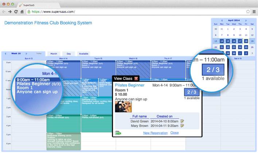Go to previous week using left arrow

click(x=5, y=53)
